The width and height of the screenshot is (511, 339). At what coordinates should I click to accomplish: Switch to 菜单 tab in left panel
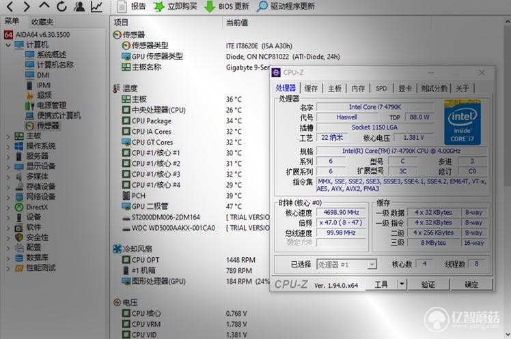(x=12, y=21)
